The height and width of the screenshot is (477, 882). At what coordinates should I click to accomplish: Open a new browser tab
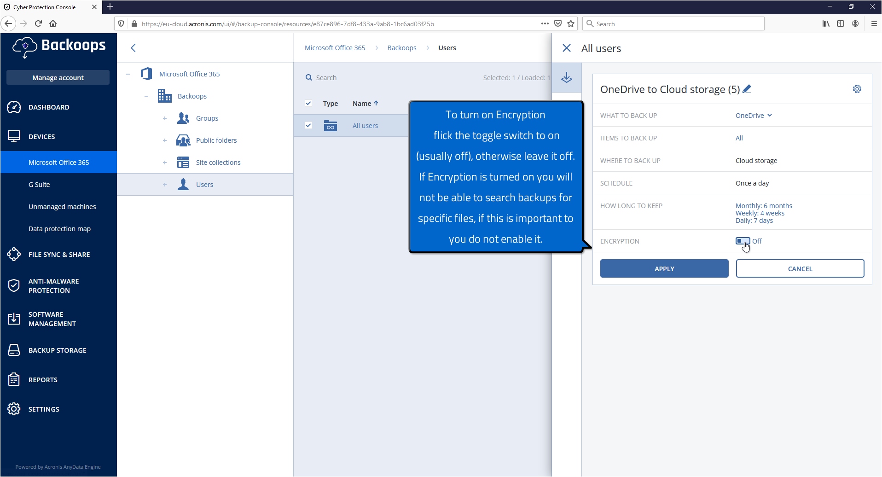point(110,6)
